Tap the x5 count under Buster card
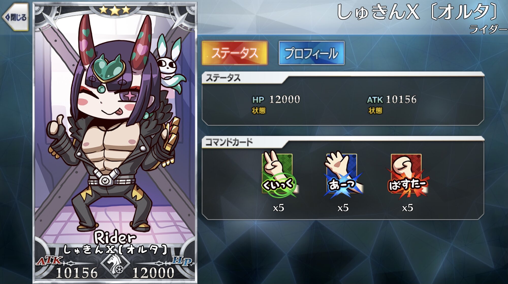 coord(407,208)
